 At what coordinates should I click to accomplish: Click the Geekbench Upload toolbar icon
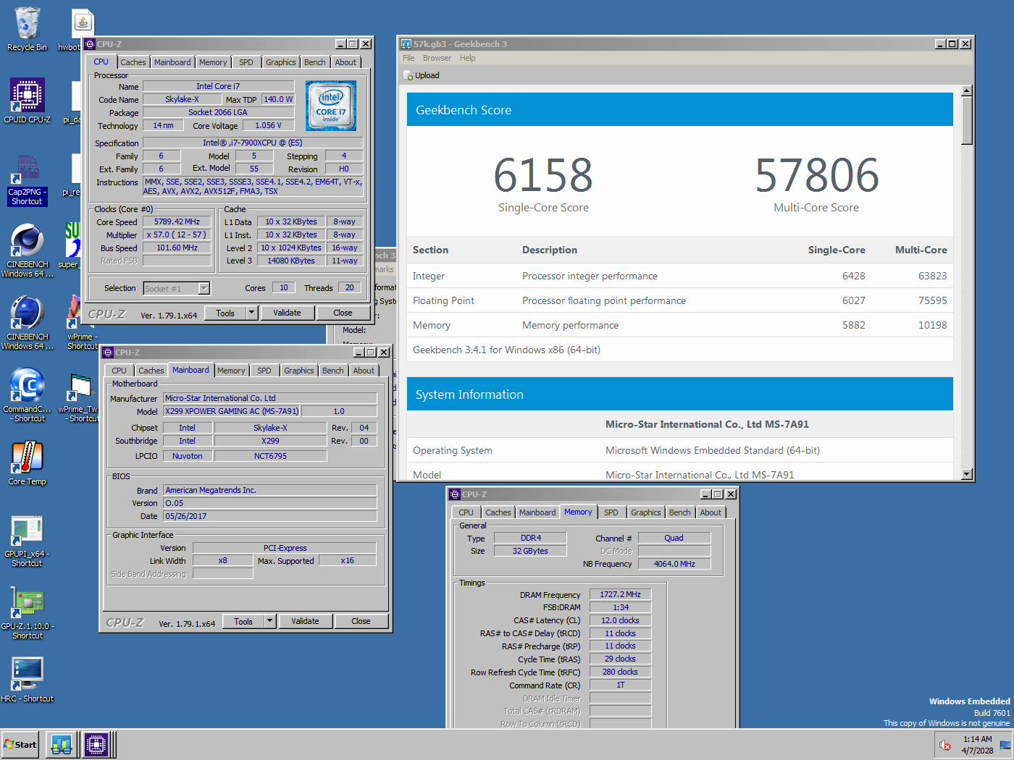408,75
